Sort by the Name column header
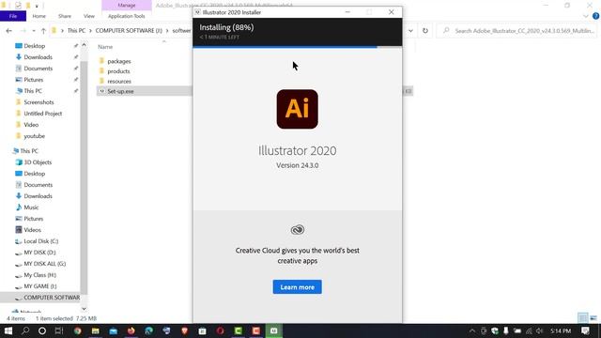 click(105, 47)
